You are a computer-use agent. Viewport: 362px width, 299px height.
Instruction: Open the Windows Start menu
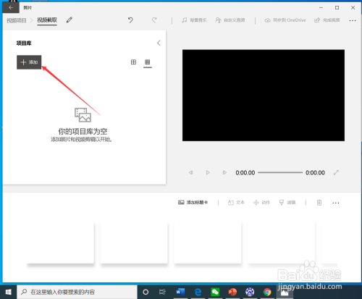[x=8, y=292]
